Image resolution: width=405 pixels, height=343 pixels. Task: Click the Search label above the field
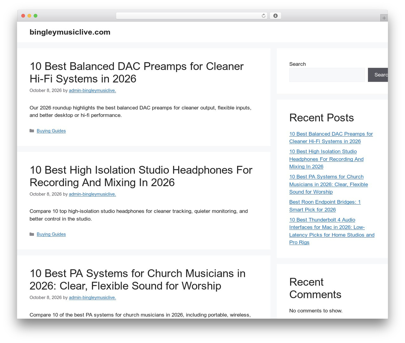[x=297, y=64]
